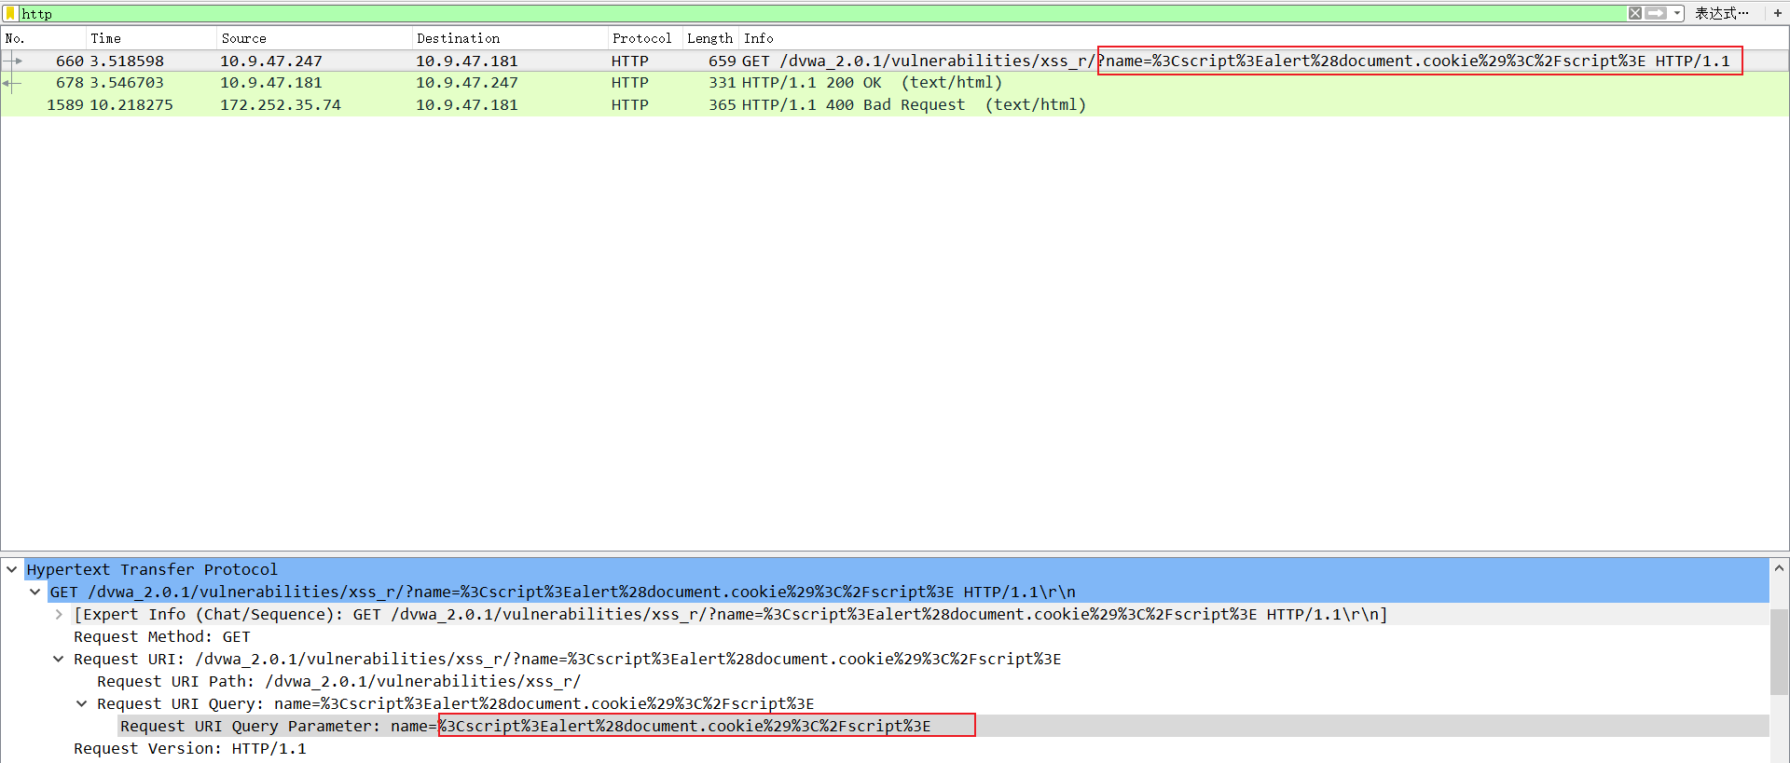1790x763 pixels.
Task: Sort packets by the Length column header
Action: 710,38
